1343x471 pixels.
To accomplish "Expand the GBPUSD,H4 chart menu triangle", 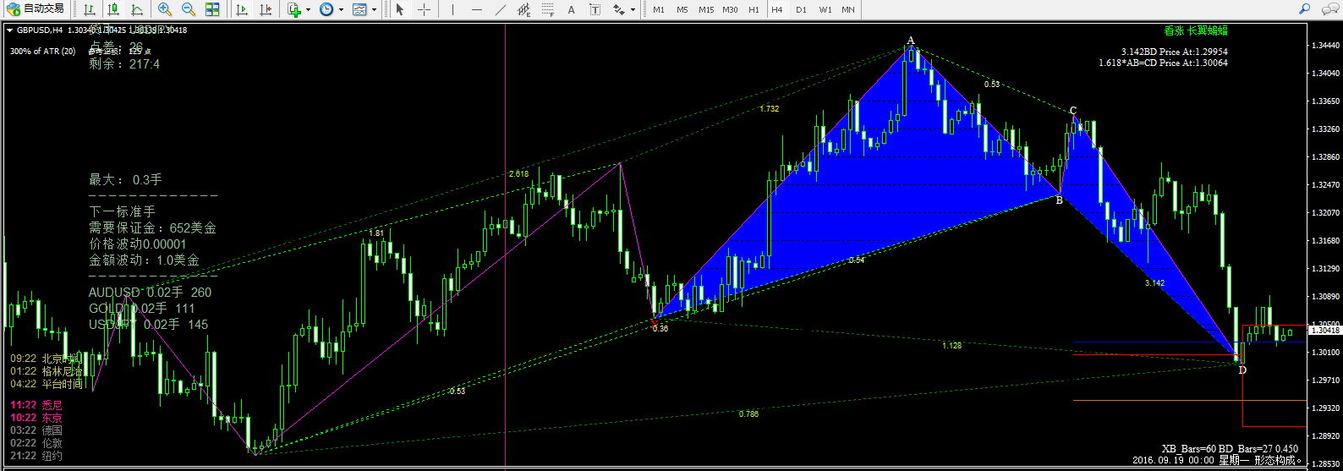I will (9, 30).
